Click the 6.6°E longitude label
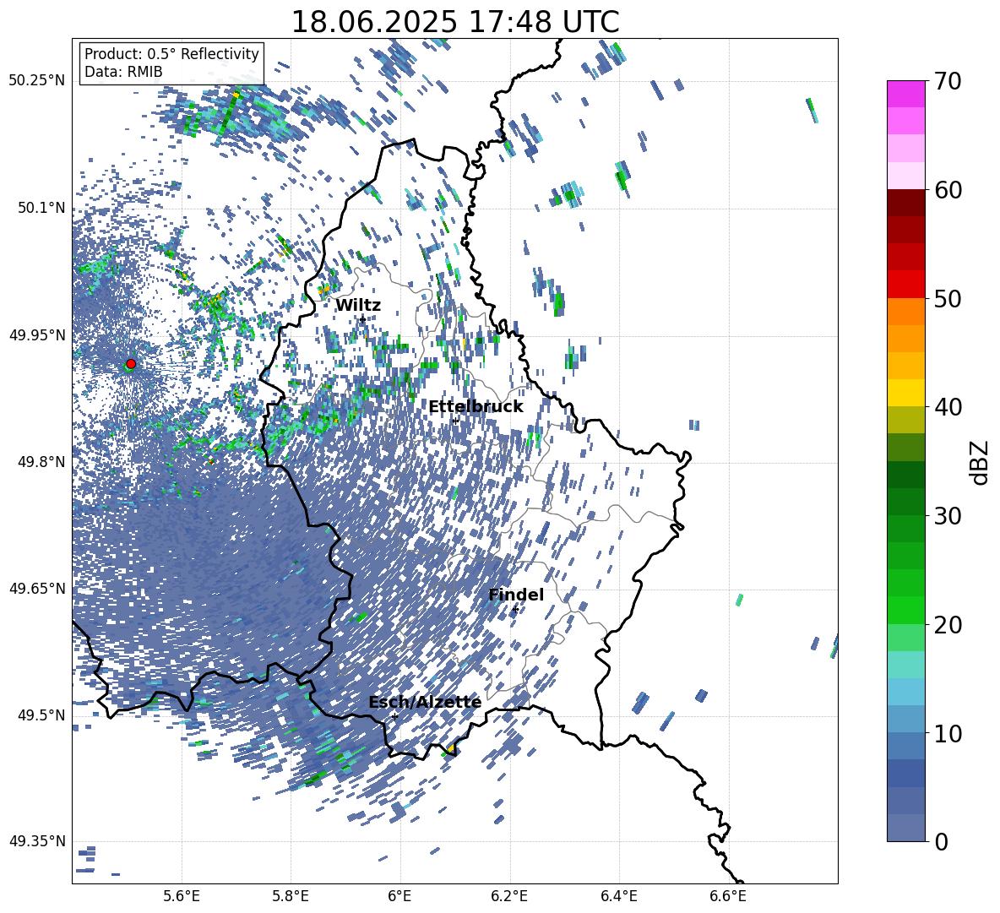The image size is (1000, 913). coord(728,896)
